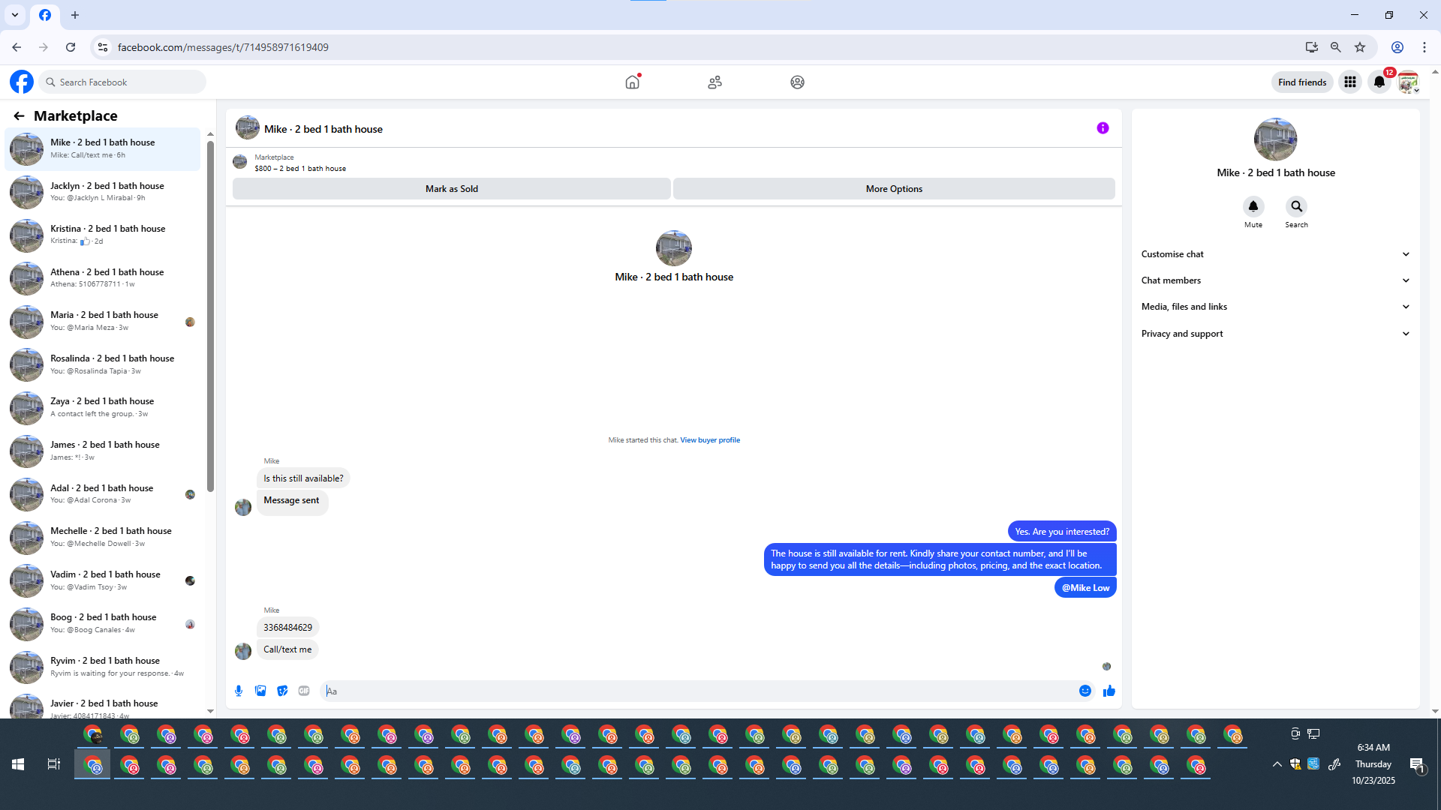Click the purple conversation info icon

pos(1103,128)
